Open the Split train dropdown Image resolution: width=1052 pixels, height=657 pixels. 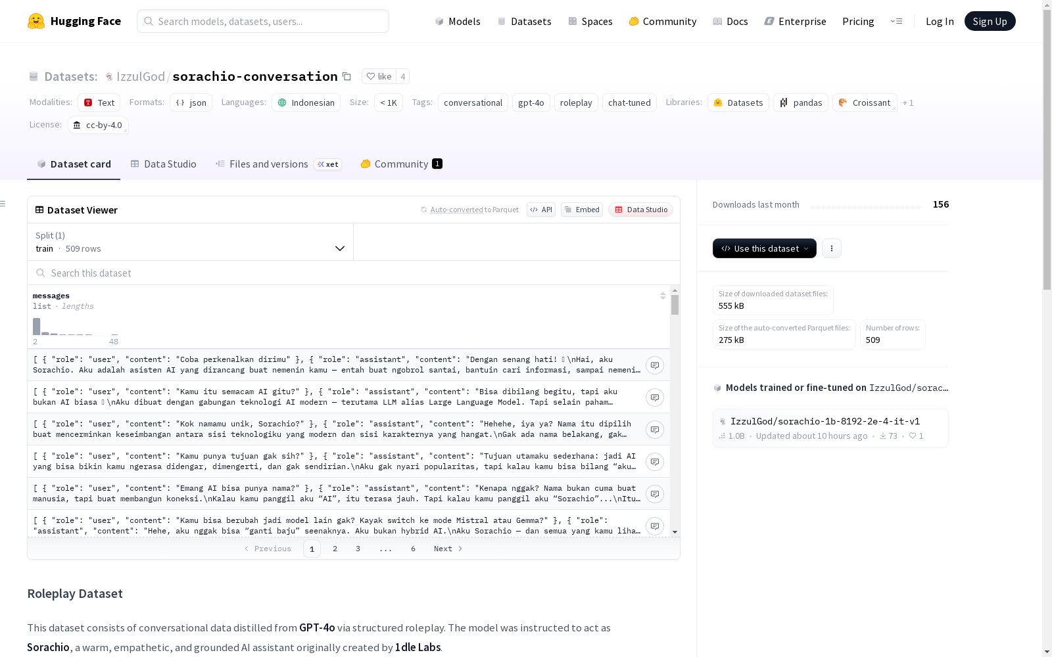190,242
